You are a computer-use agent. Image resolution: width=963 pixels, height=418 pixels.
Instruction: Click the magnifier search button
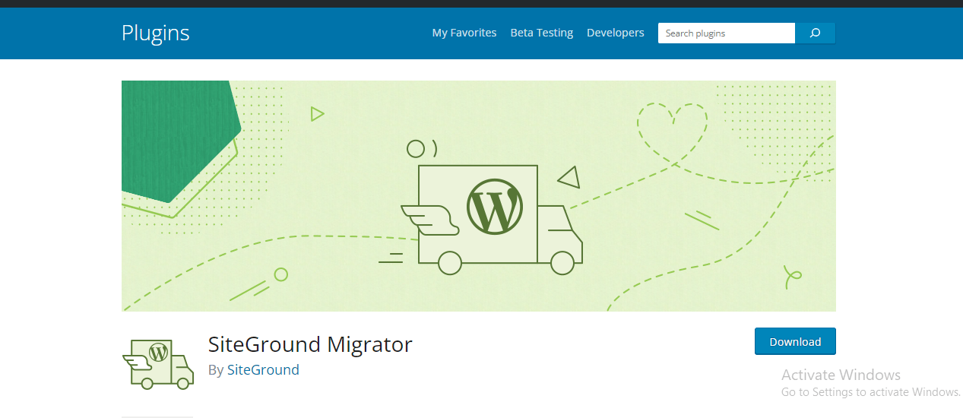pyautogui.click(x=815, y=33)
